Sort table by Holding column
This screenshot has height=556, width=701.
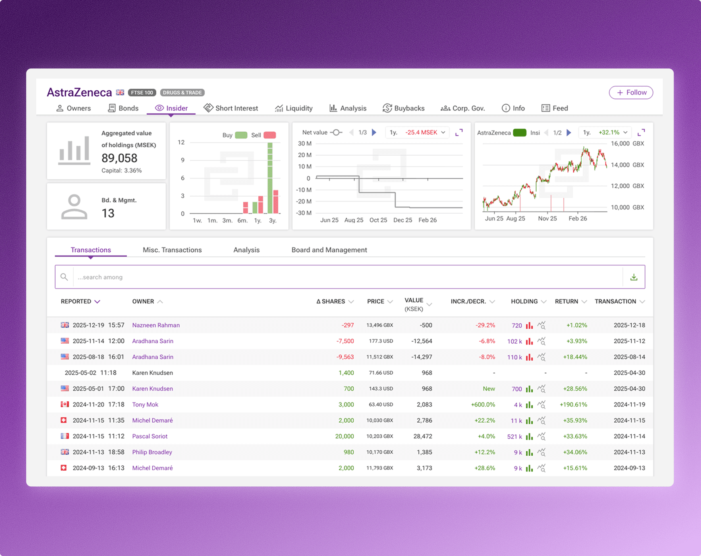[x=529, y=301]
